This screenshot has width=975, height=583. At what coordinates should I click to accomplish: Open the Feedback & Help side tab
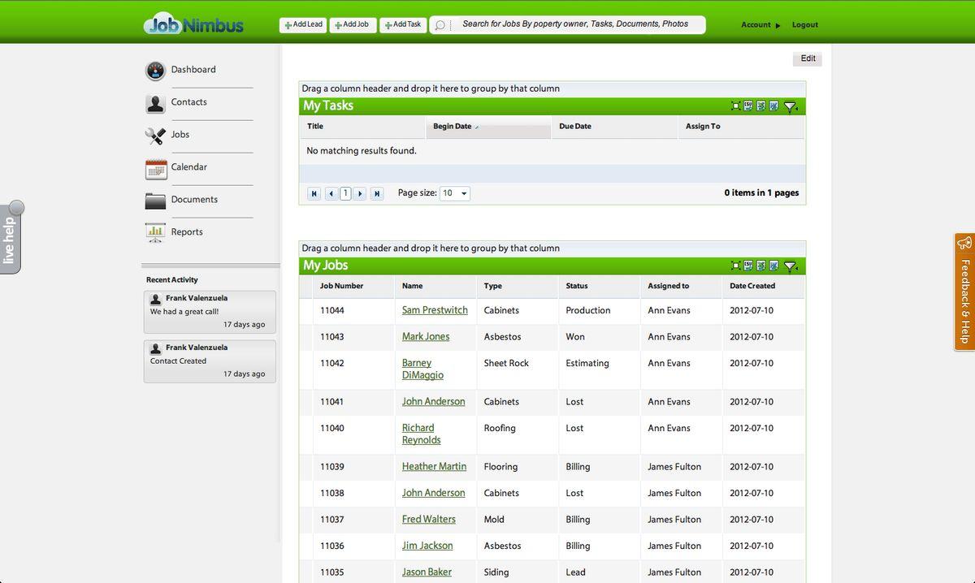click(964, 292)
